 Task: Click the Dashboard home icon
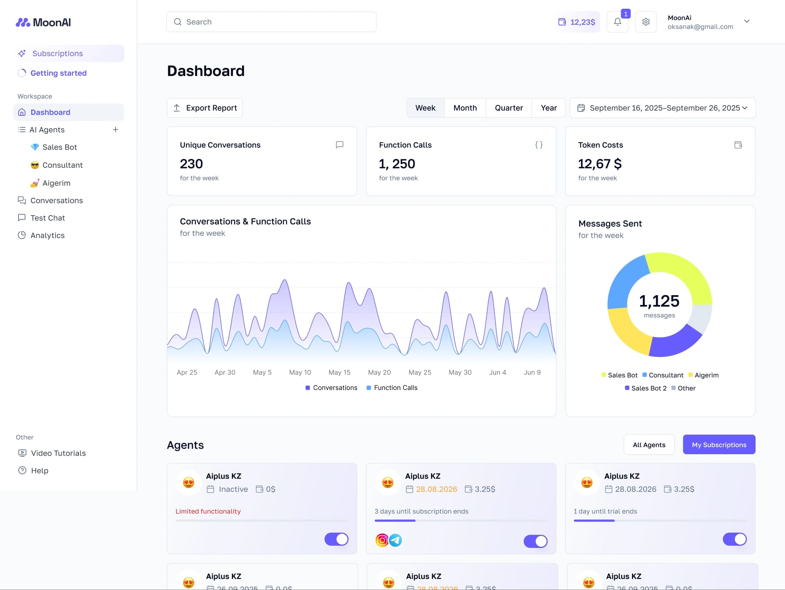[x=22, y=112]
